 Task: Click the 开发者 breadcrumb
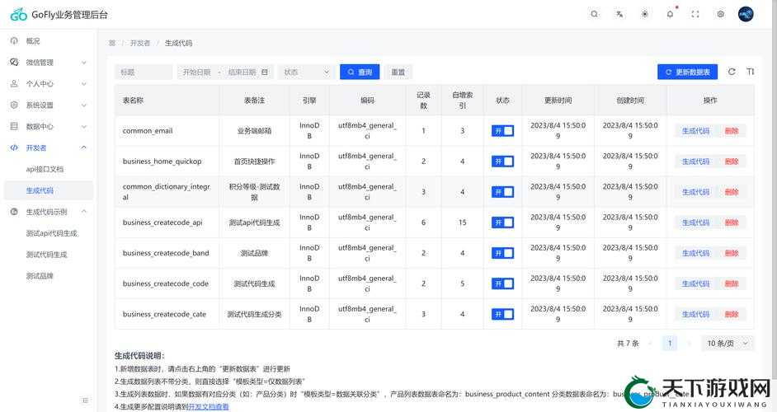coord(140,43)
